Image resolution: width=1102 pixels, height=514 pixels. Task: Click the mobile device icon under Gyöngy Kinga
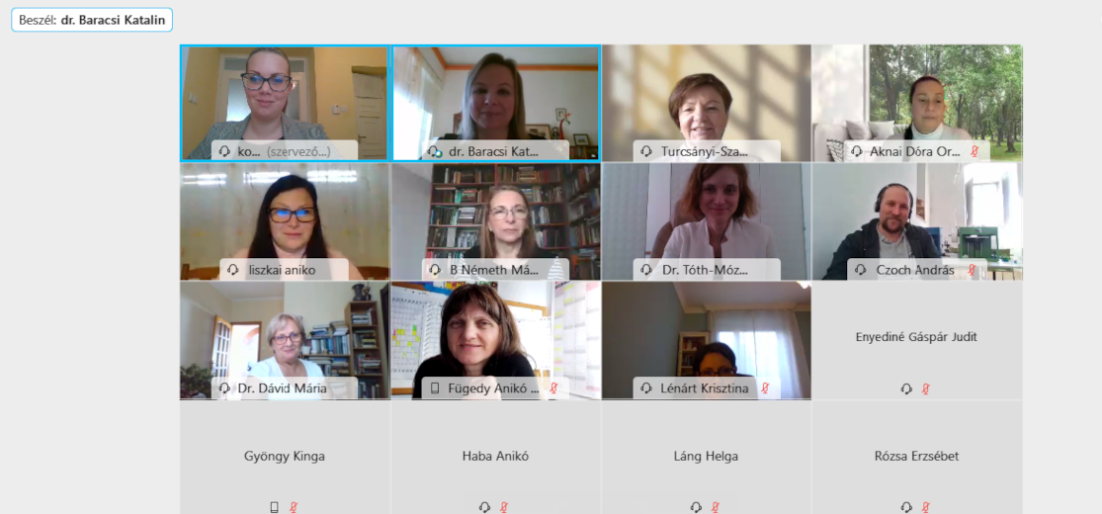tap(275, 507)
